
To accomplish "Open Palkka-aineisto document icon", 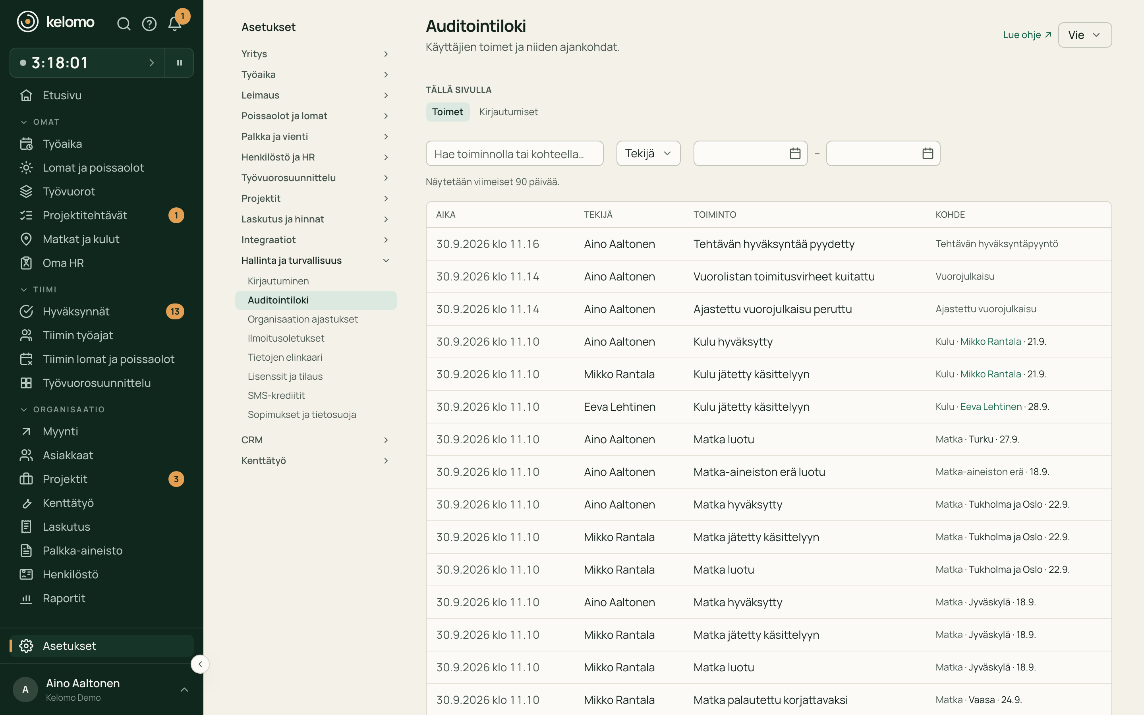I will 27,551.
